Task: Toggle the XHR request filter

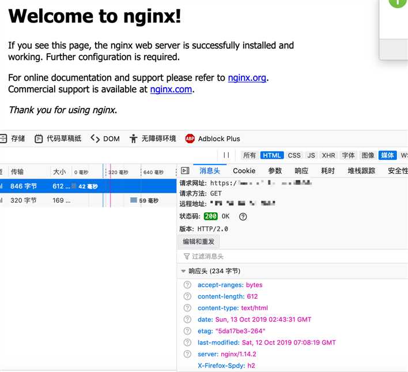Action: click(x=328, y=155)
